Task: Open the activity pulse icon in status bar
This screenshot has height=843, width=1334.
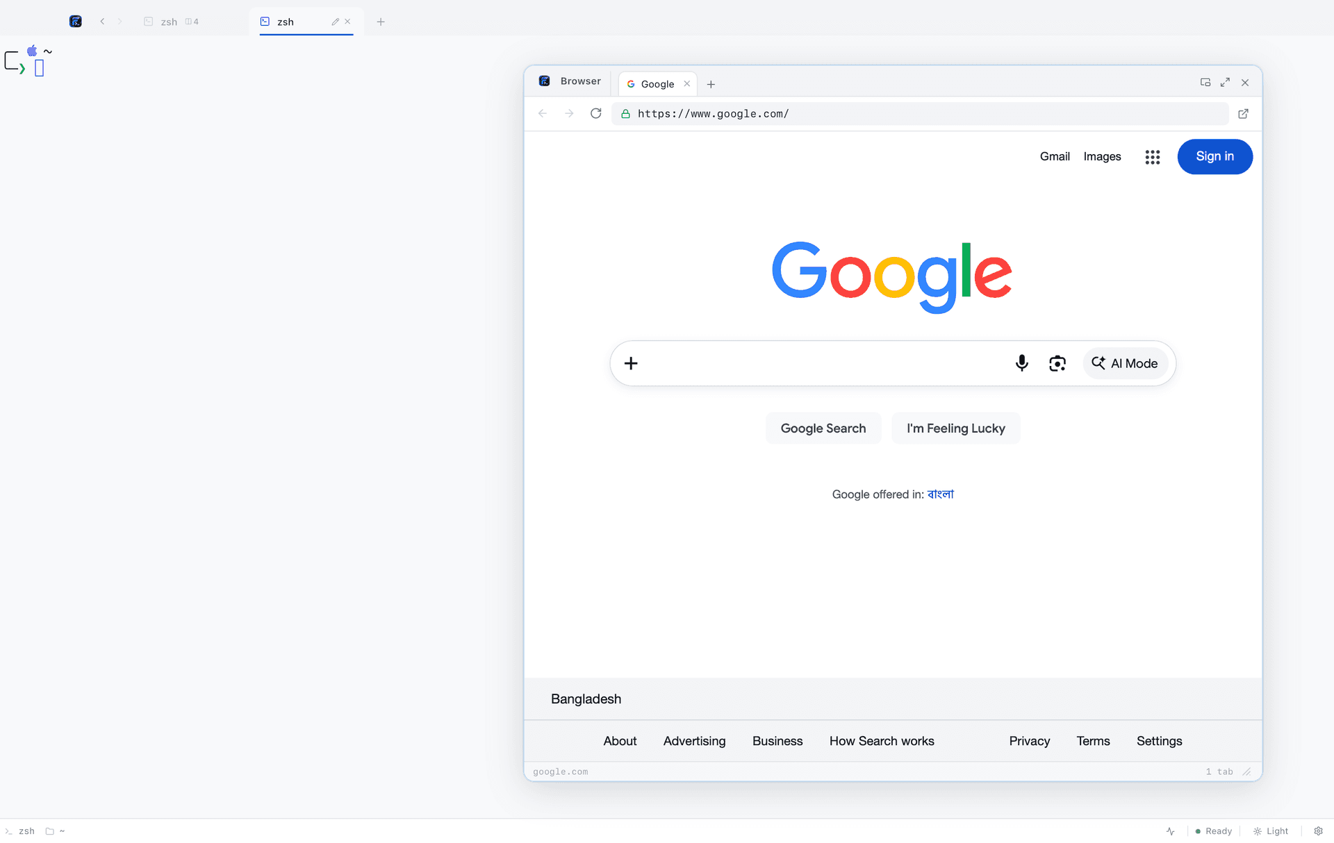Action: pos(1171,831)
